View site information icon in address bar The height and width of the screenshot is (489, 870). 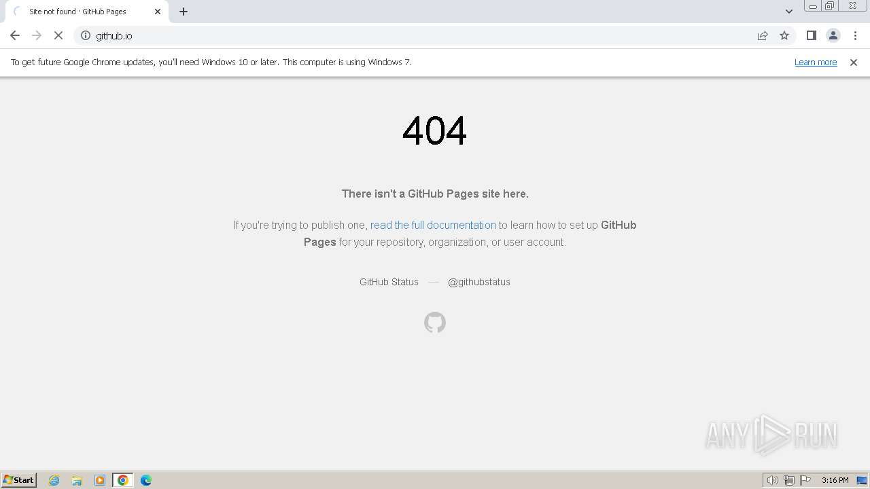click(86, 35)
